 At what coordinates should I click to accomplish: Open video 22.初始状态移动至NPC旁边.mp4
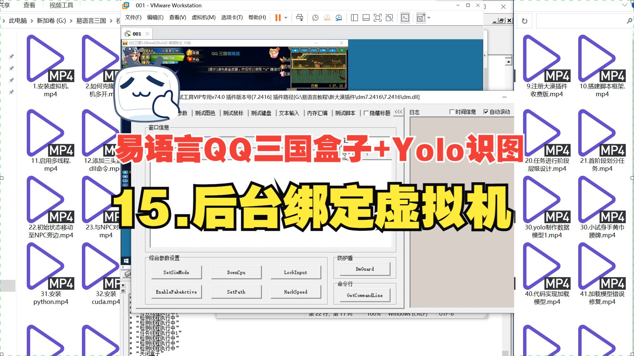click(51, 207)
